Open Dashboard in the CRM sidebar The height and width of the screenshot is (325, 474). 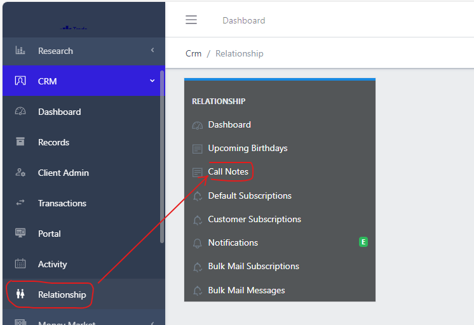[x=84, y=112]
